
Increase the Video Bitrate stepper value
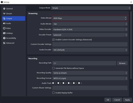[x=125, y=17]
